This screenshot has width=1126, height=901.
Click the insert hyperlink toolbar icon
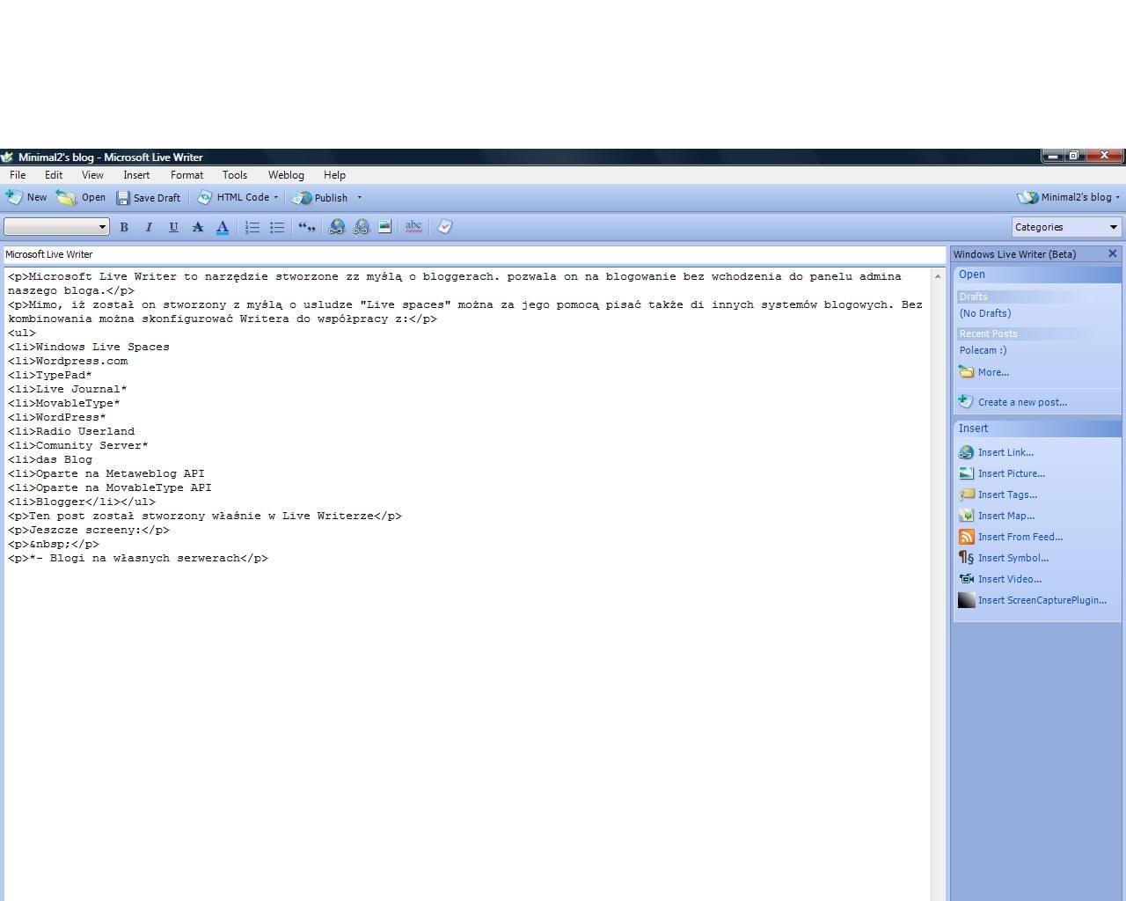(x=336, y=227)
